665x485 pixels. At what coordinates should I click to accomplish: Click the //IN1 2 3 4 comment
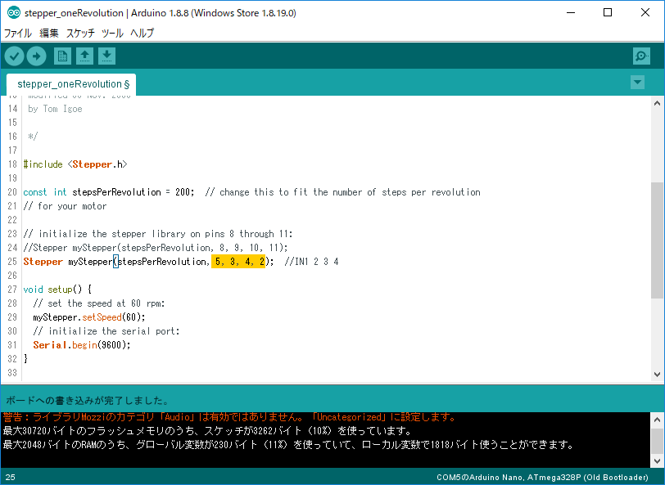click(311, 262)
